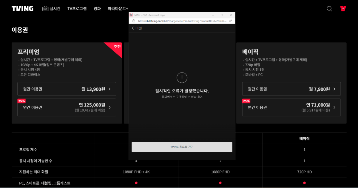Click the 25% badge on the premium yearly plan

21,101
